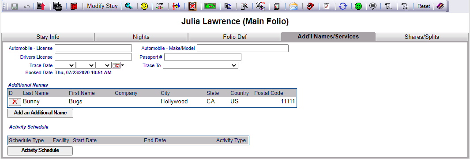
Task: Click the magic wand document icon
Action: 244,6
